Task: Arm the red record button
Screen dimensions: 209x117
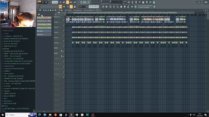Action: [x=50, y=2]
